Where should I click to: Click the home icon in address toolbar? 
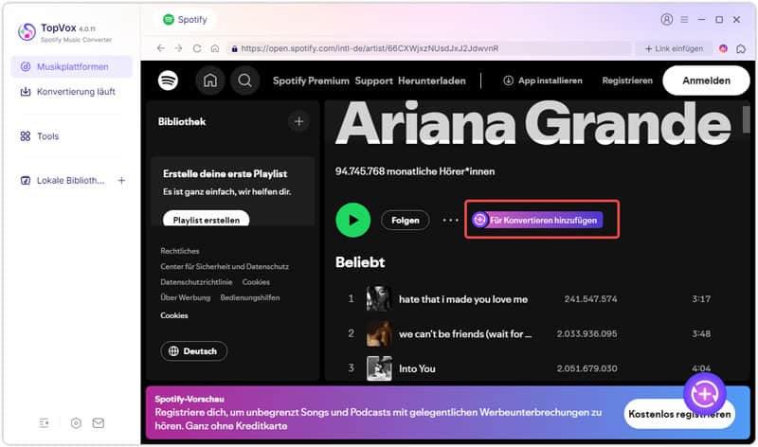215,48
